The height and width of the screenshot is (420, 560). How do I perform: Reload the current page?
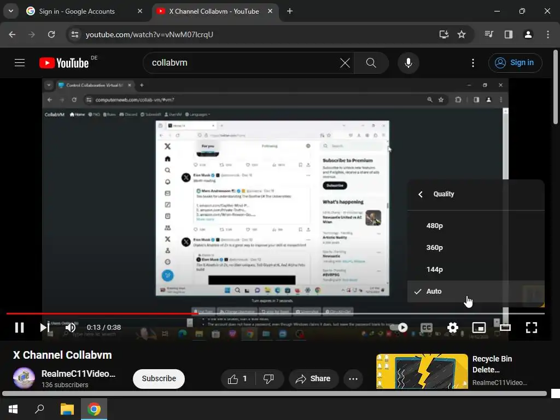tap(51, 34)
